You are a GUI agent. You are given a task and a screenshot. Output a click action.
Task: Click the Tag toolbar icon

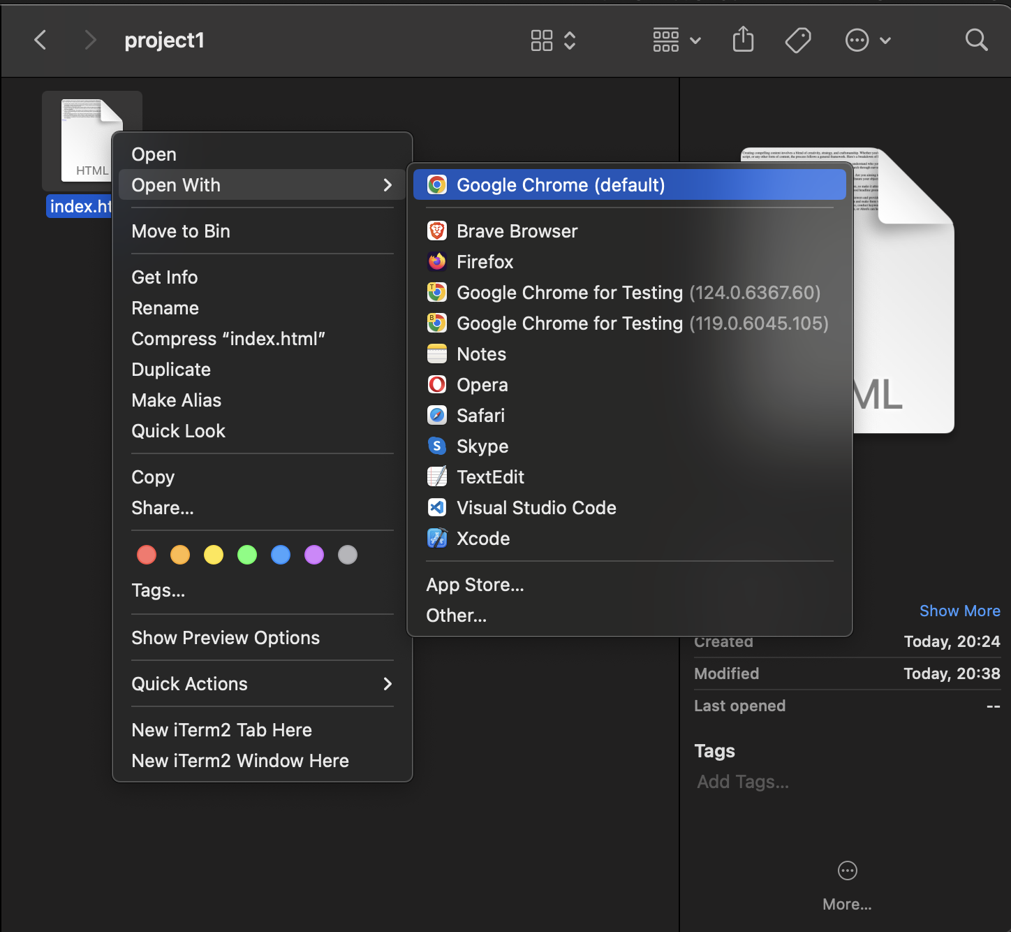click(798, 40)
